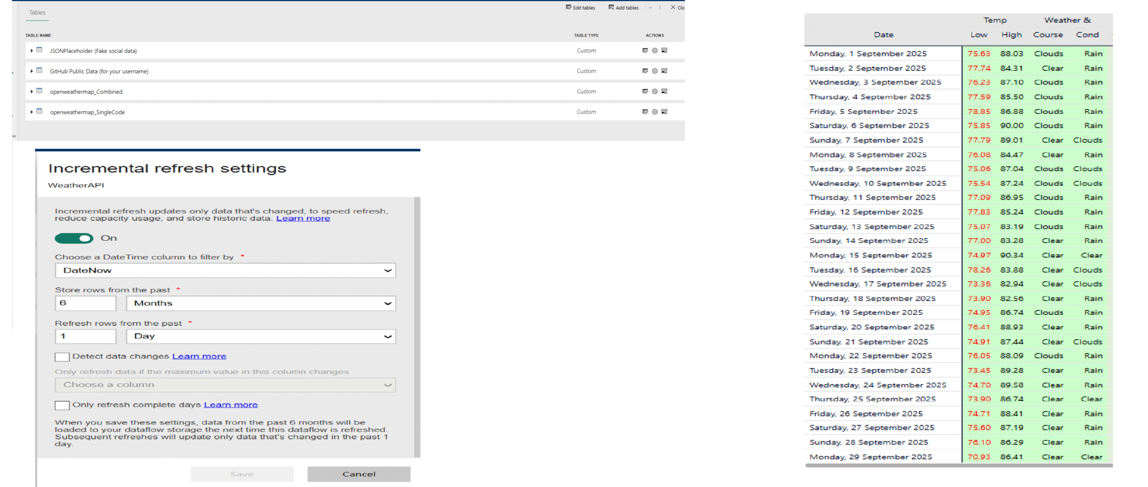
Task: Open properties gear for GitHub Public Data row
Action: (655, 71)
